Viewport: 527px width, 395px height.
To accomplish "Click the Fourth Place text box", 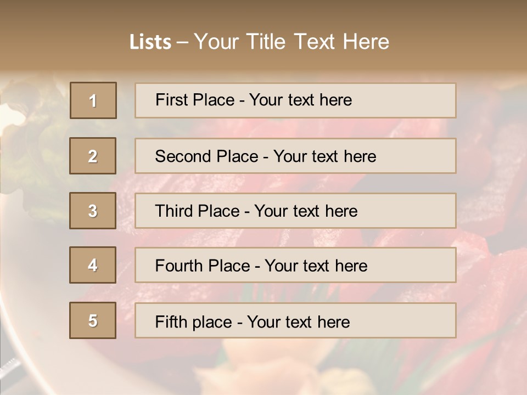I will click(295, 265).
